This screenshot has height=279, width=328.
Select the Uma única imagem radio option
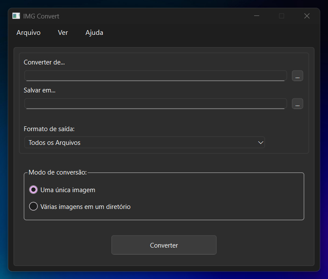click(x=34, y=190)
